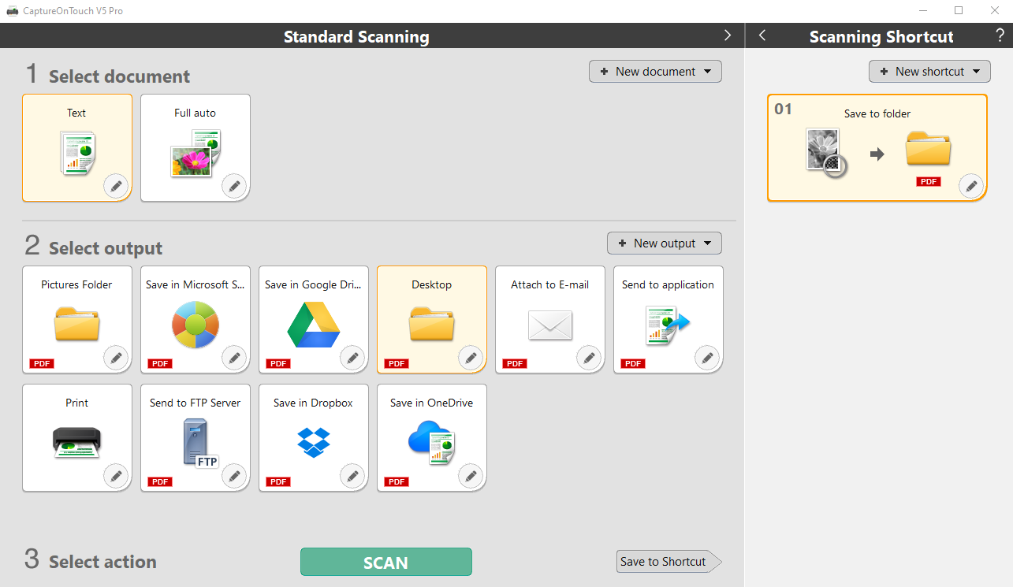The image size is (1013, 587).
Task: Click the Attach to E-mail label
Action: 550,284
